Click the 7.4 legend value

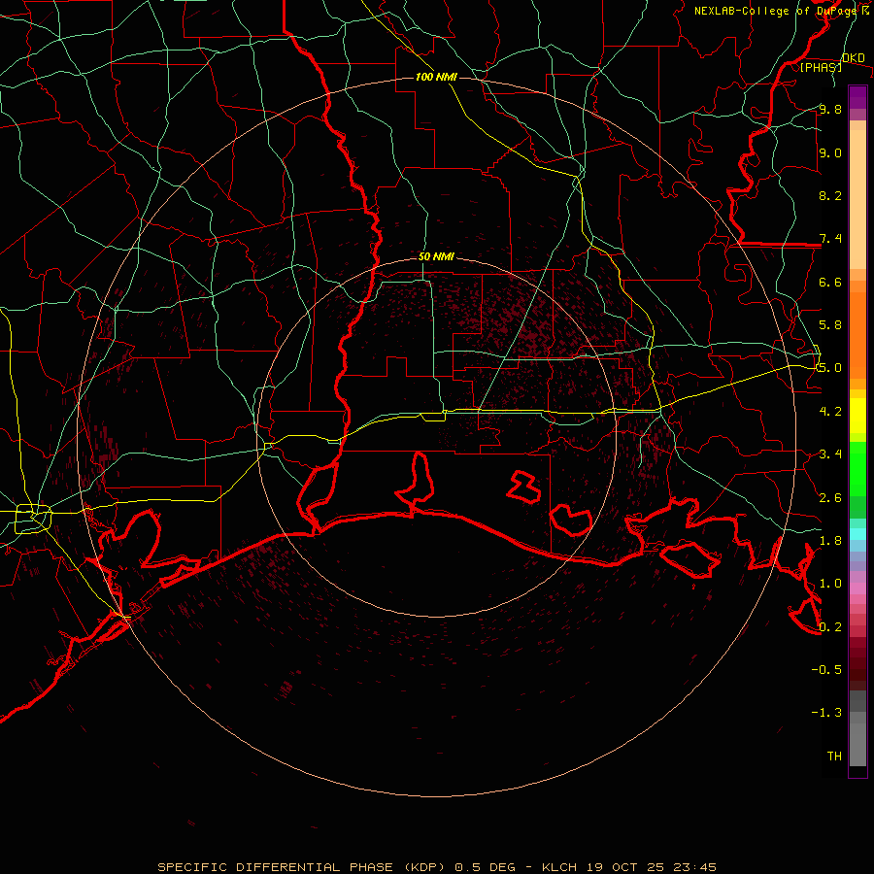point(830,239)
